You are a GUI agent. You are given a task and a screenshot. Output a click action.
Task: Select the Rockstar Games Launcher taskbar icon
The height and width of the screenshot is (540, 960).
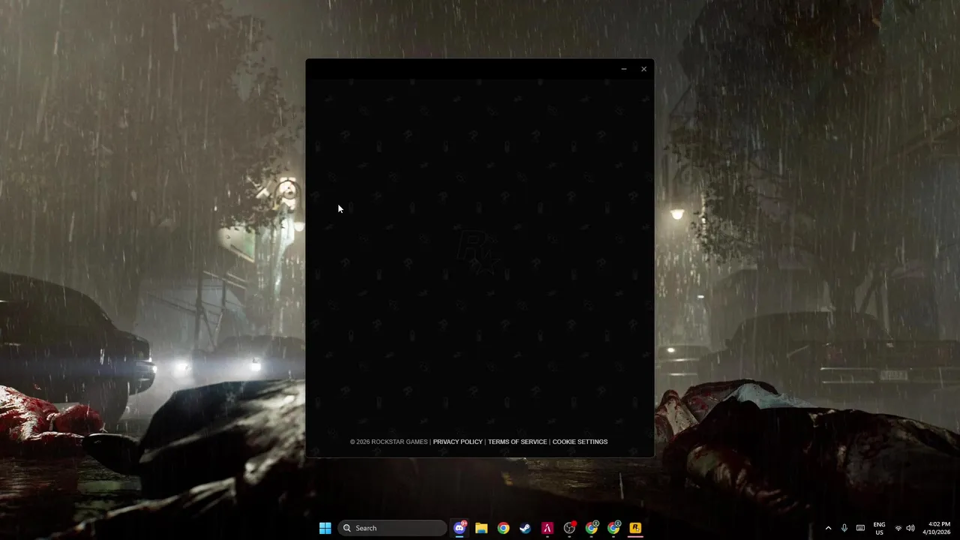[635, 528]
